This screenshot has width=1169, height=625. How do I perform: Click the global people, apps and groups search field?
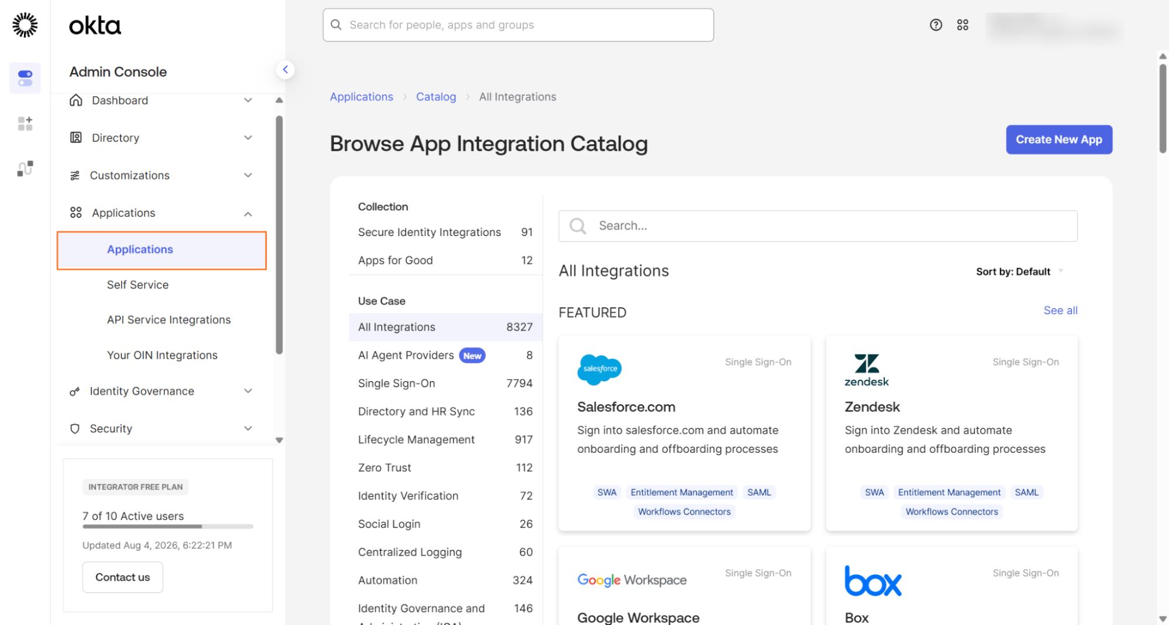pyautogui.click(x=518, y=25)
